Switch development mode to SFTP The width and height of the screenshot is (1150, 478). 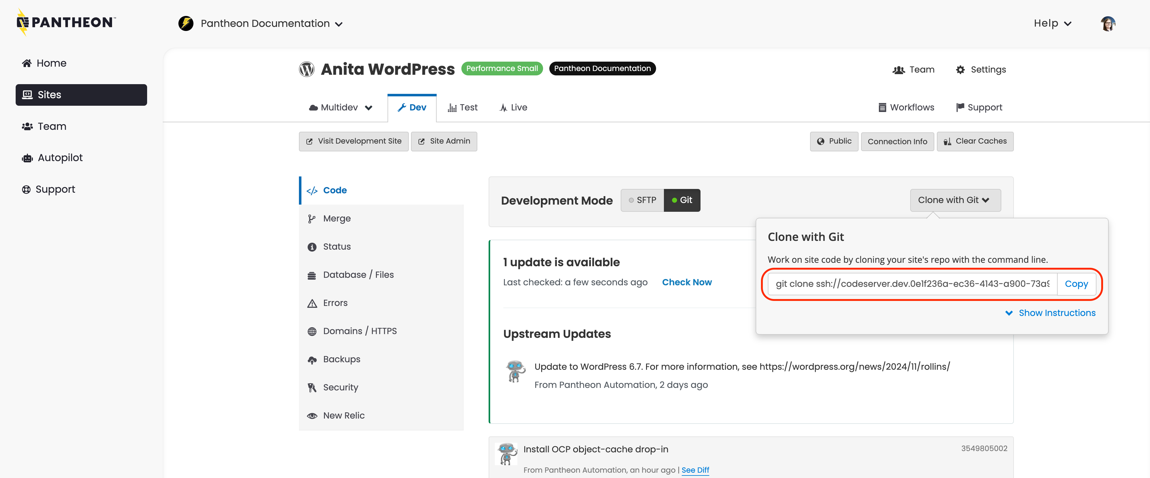click(x=642, y=201)
